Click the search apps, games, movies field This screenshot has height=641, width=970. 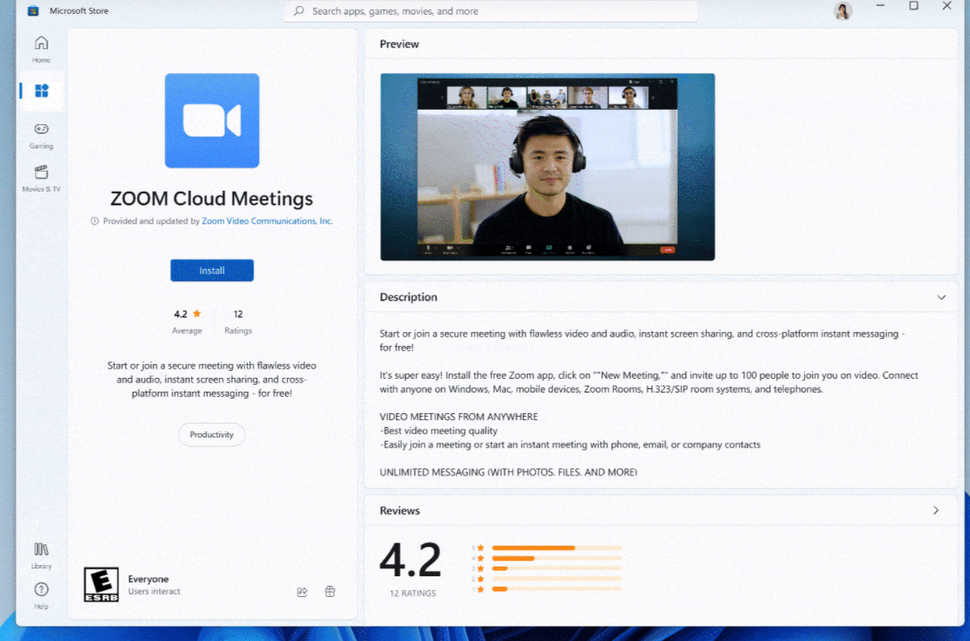(x=490, y=11)
